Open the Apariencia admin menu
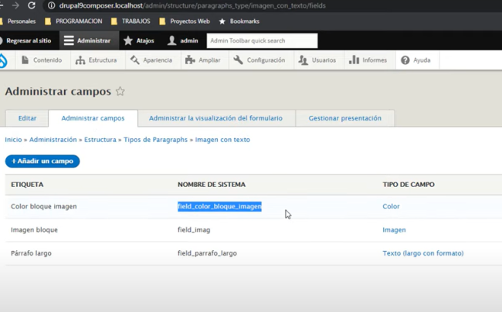Screen dimensions: 502x312 pyautogui.click(x=151, y=60)
